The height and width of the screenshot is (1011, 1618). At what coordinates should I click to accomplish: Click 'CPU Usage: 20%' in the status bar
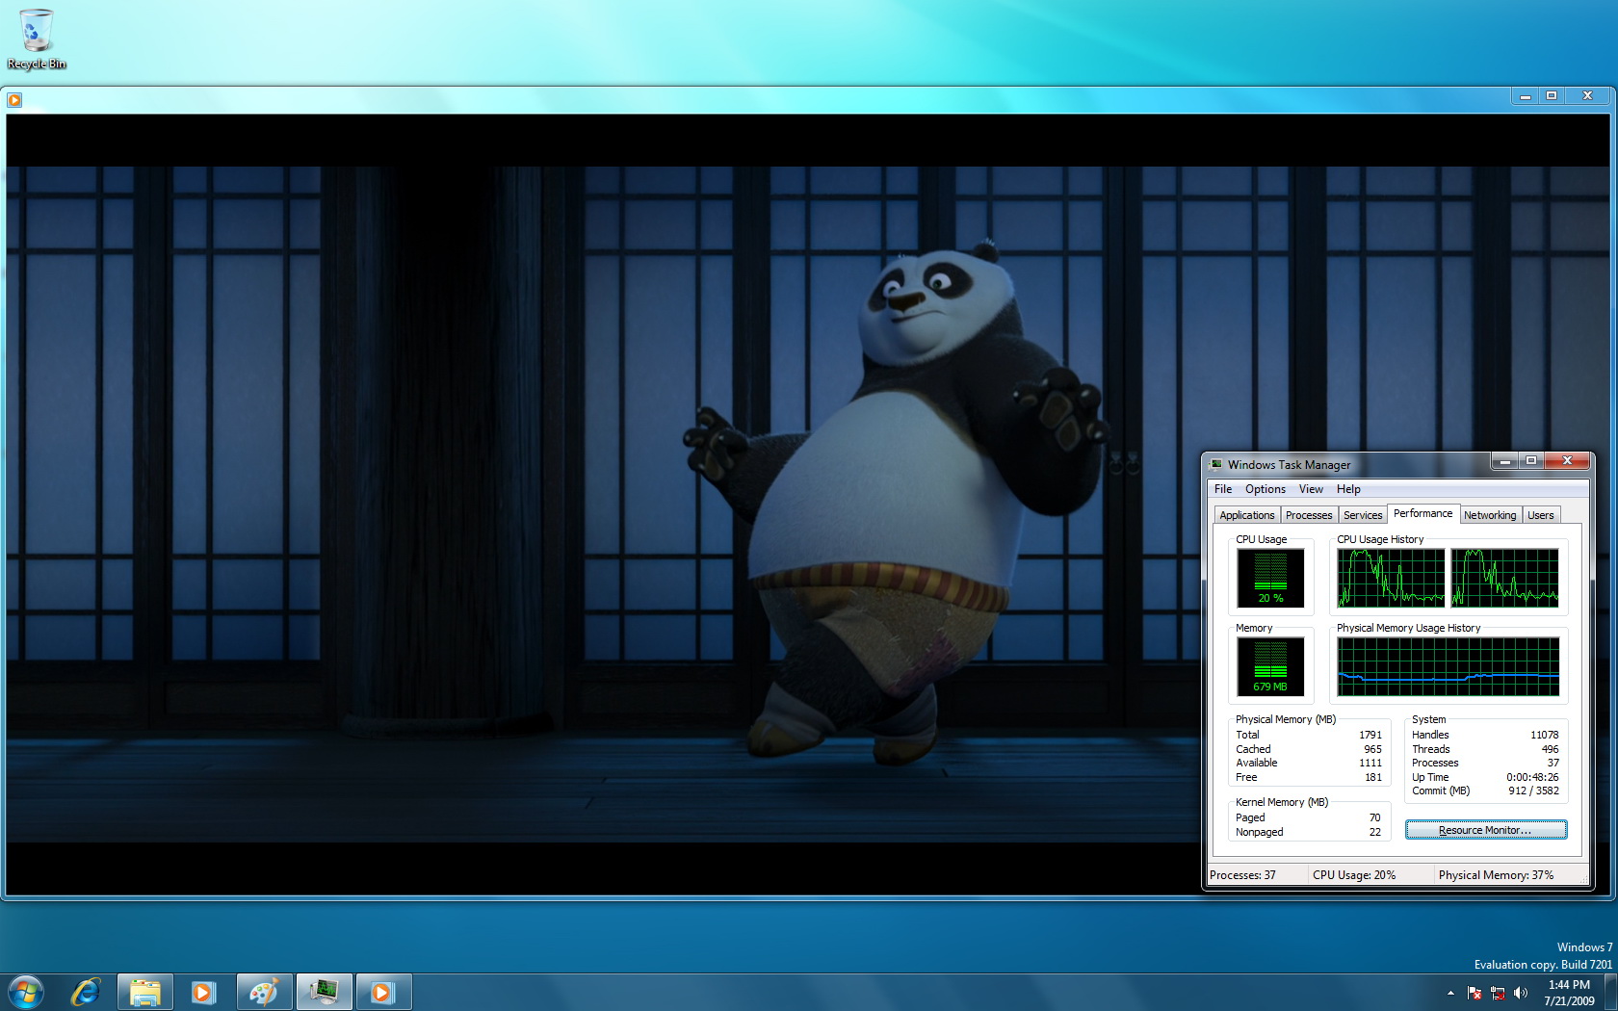(x=1354, y=875)
